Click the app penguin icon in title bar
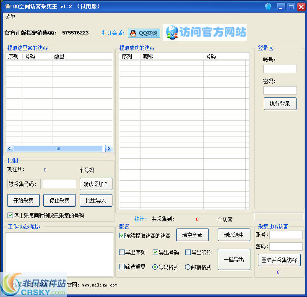The width and height of the screenshot is (307, 297). pyautogui.click(x=8, y=6)
